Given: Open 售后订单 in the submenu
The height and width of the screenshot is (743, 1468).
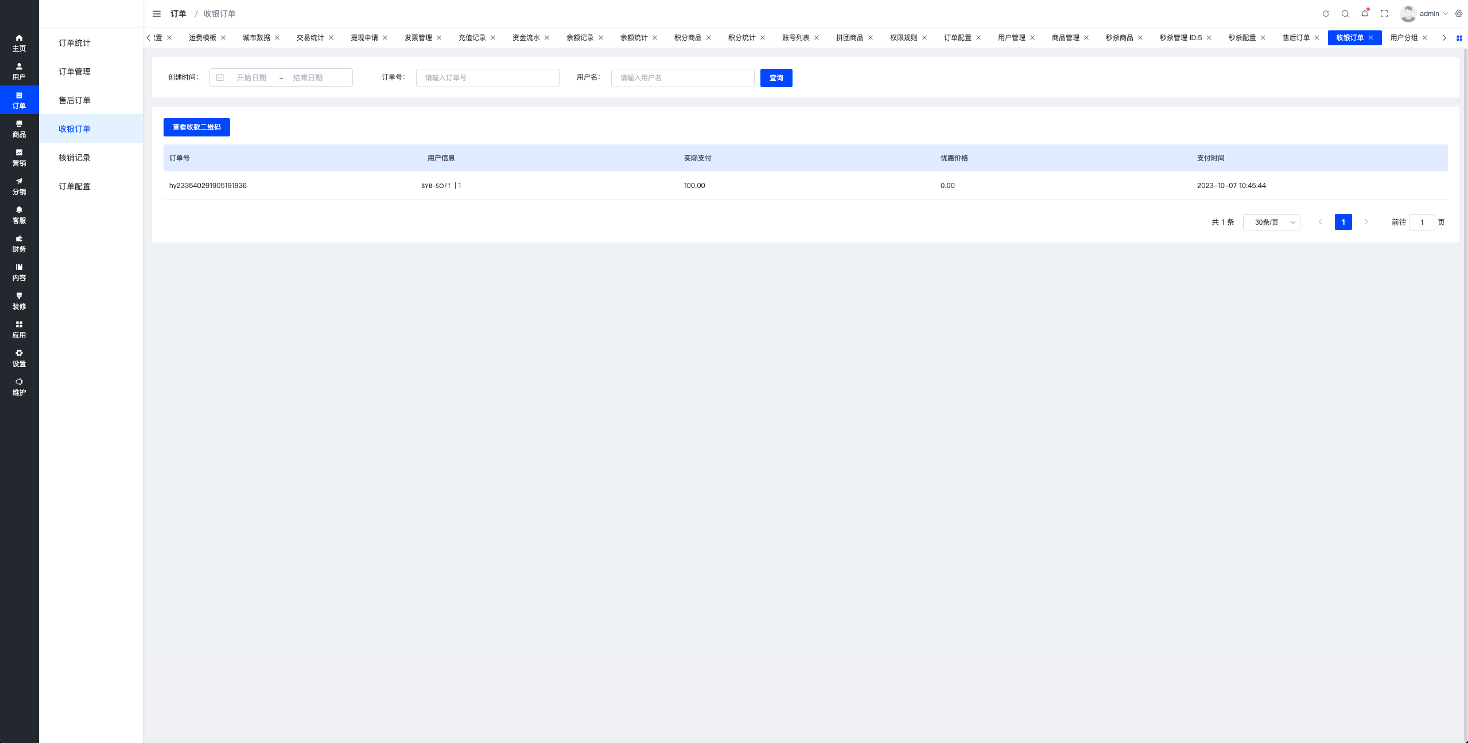Looking at the screenshot, I should (91, 100).
